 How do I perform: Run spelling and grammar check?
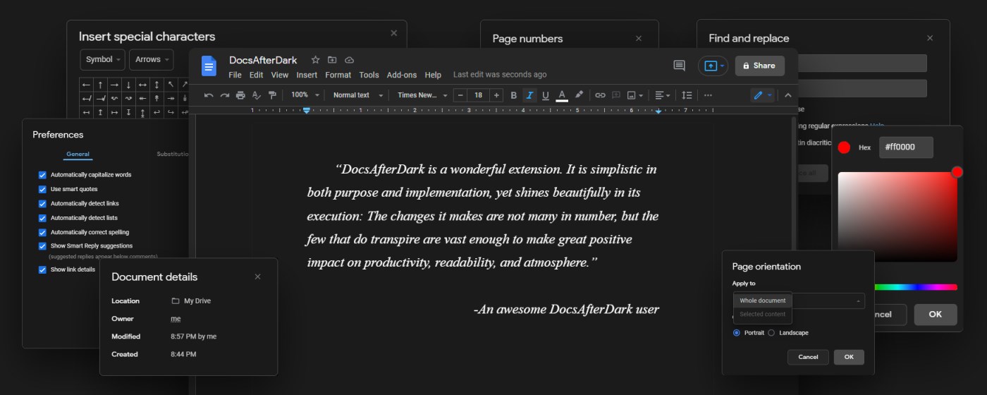pyautogui.click(x=257, y=95)
